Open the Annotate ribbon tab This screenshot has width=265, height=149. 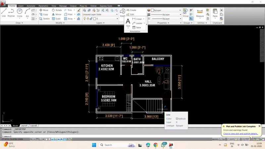[x=31, y=6]
